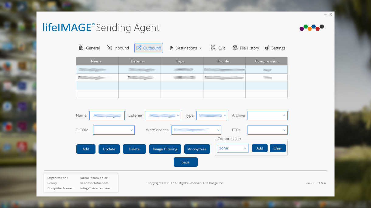The image size is (371, 208).
Task: Open the Destinations menu
Action: (185, 48)
